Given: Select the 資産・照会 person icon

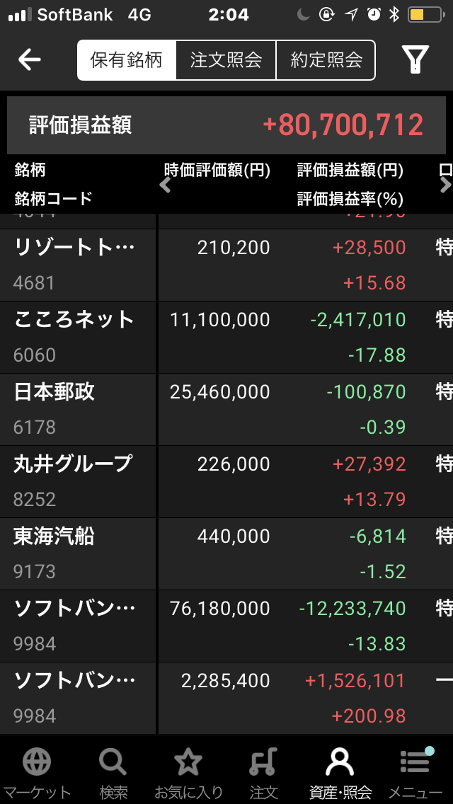Looking at the screenshot, I should [340, 762].
